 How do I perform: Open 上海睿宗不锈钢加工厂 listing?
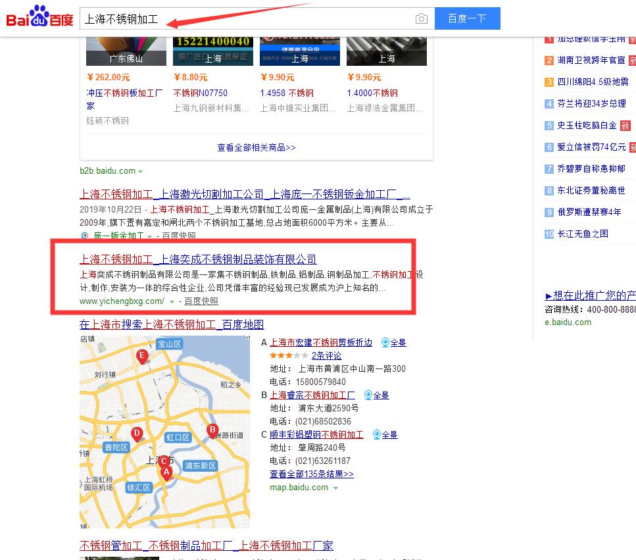tap(312, 395)
